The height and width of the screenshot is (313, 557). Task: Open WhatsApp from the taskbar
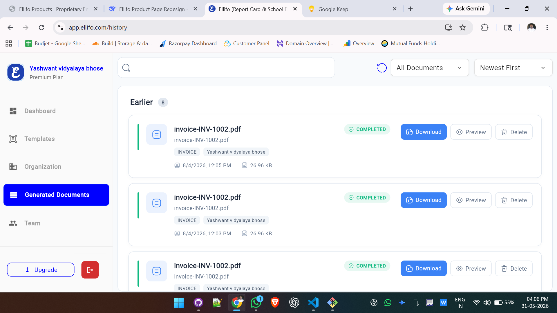(x=256, y=303)
